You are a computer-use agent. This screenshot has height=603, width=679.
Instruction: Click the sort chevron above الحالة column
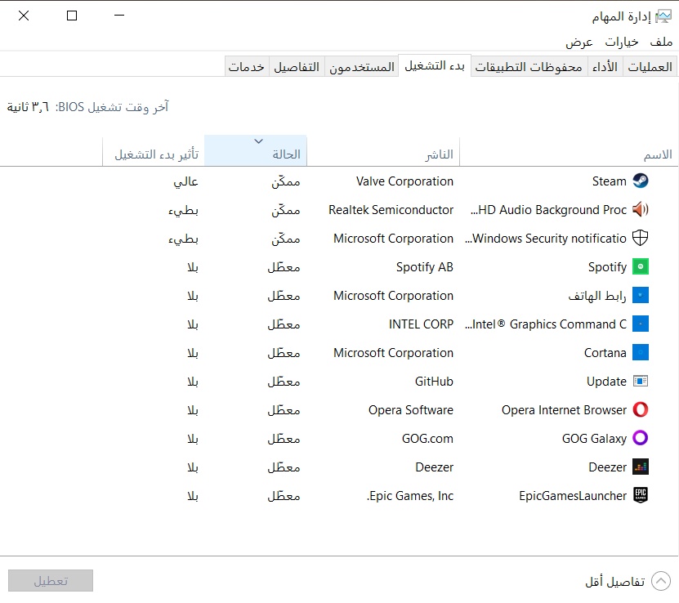(258, 141)
